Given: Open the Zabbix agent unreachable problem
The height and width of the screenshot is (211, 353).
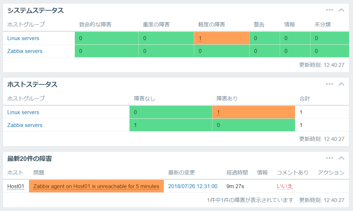Looking at the screenshot, I should click(x=96, y=186).
